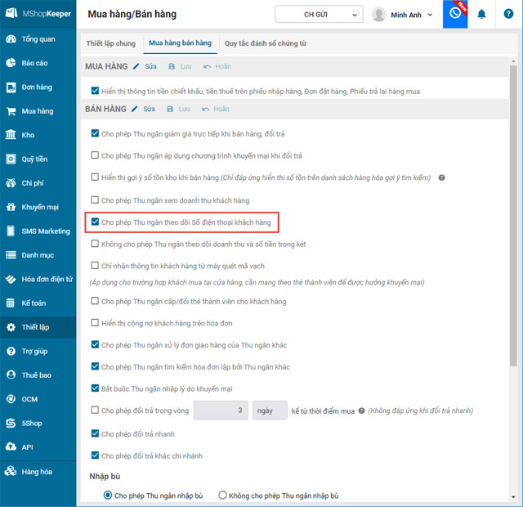Open 5Shop sidebar icon
Viewport: 523px width, 507px height.
[x=11, y=424]
